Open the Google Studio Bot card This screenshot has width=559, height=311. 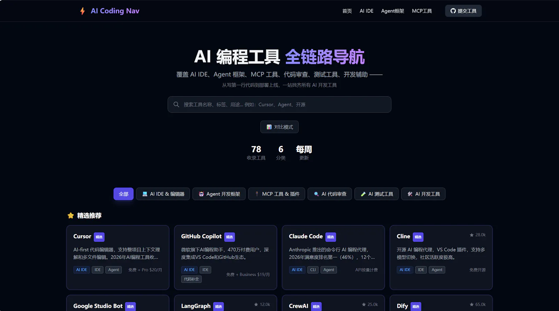coord(118,303)
